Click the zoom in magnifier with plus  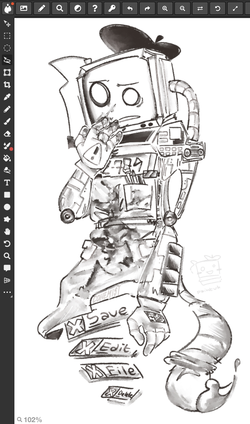pos(165,9)
